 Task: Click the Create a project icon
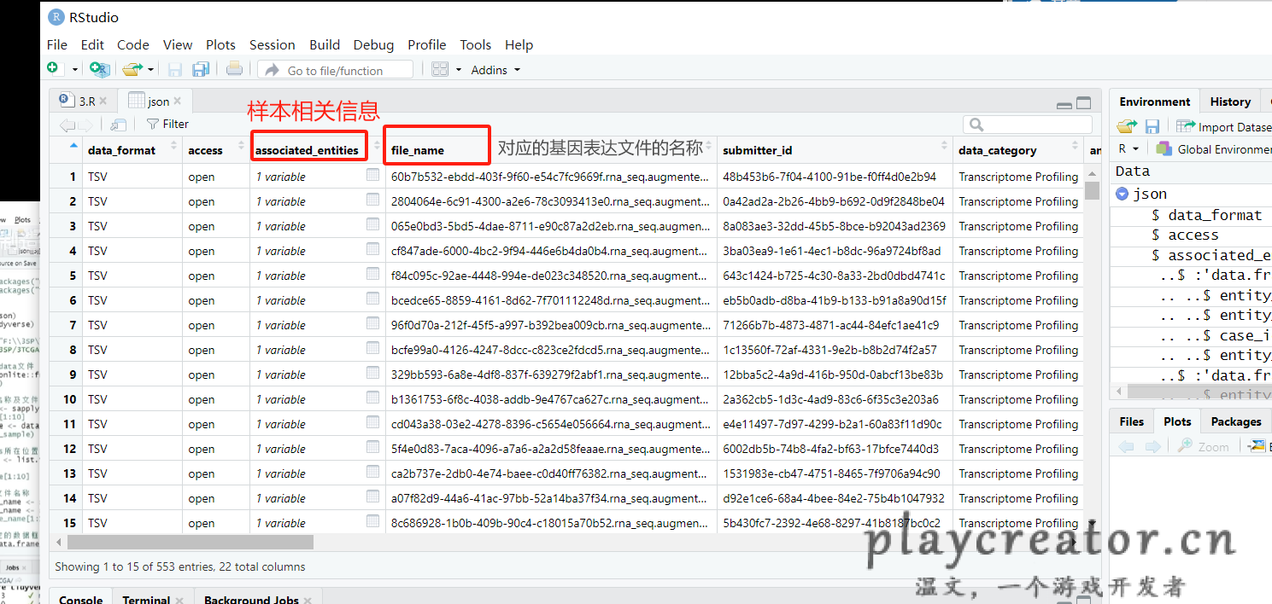[x=99, y=70]
